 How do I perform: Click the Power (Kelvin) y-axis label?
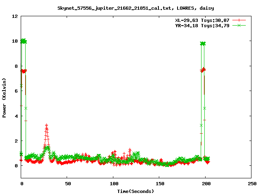coord(4,98)
